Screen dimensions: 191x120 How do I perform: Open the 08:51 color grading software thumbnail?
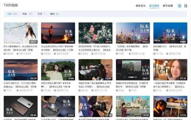(x=133, y=70)
